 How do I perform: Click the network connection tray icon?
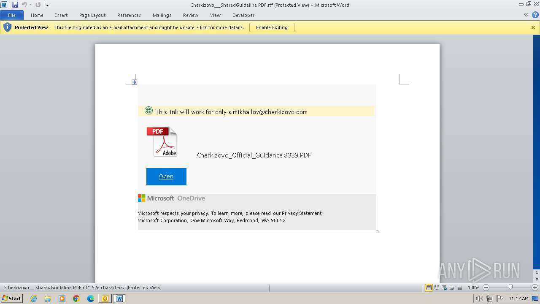coord(489,299)
